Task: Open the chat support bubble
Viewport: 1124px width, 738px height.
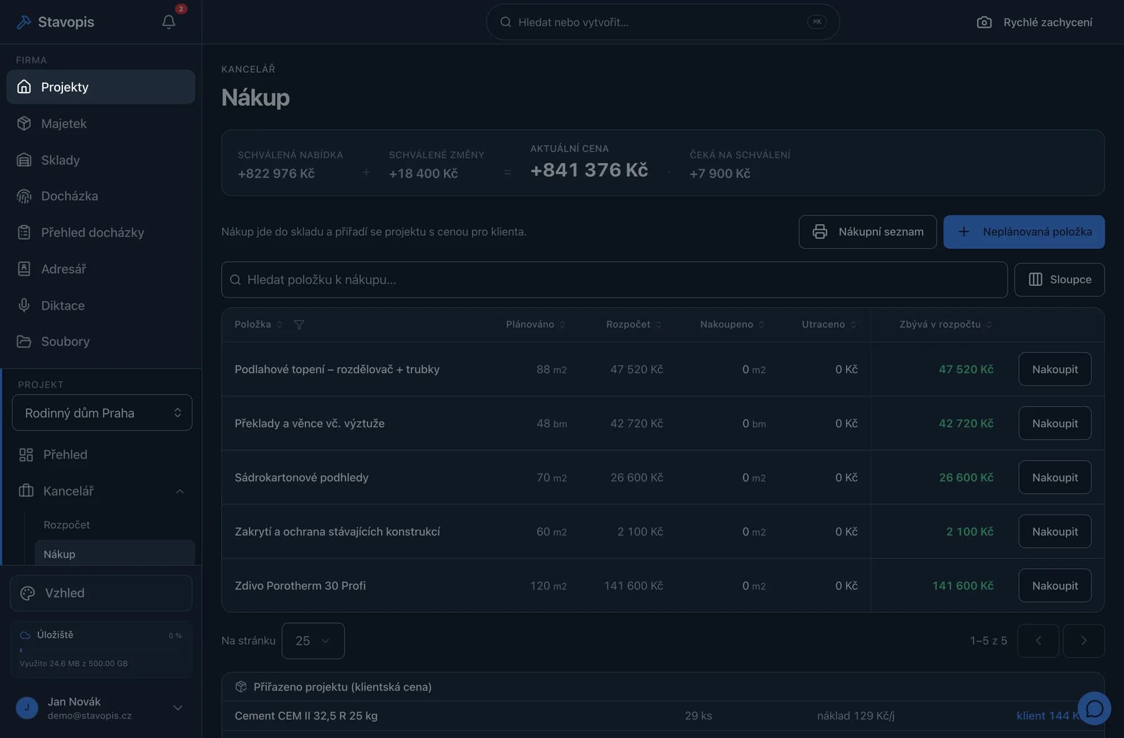Action: point(1094,708)
